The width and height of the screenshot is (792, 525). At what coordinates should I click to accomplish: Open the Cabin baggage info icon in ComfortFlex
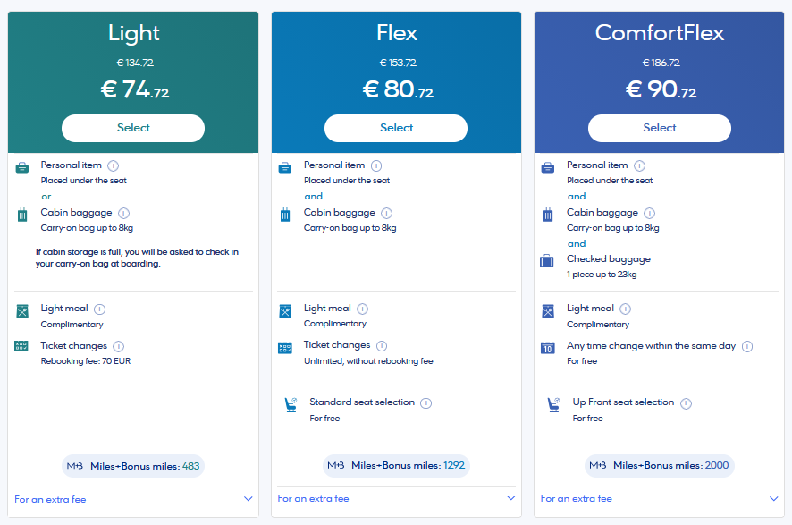(649, 214)
